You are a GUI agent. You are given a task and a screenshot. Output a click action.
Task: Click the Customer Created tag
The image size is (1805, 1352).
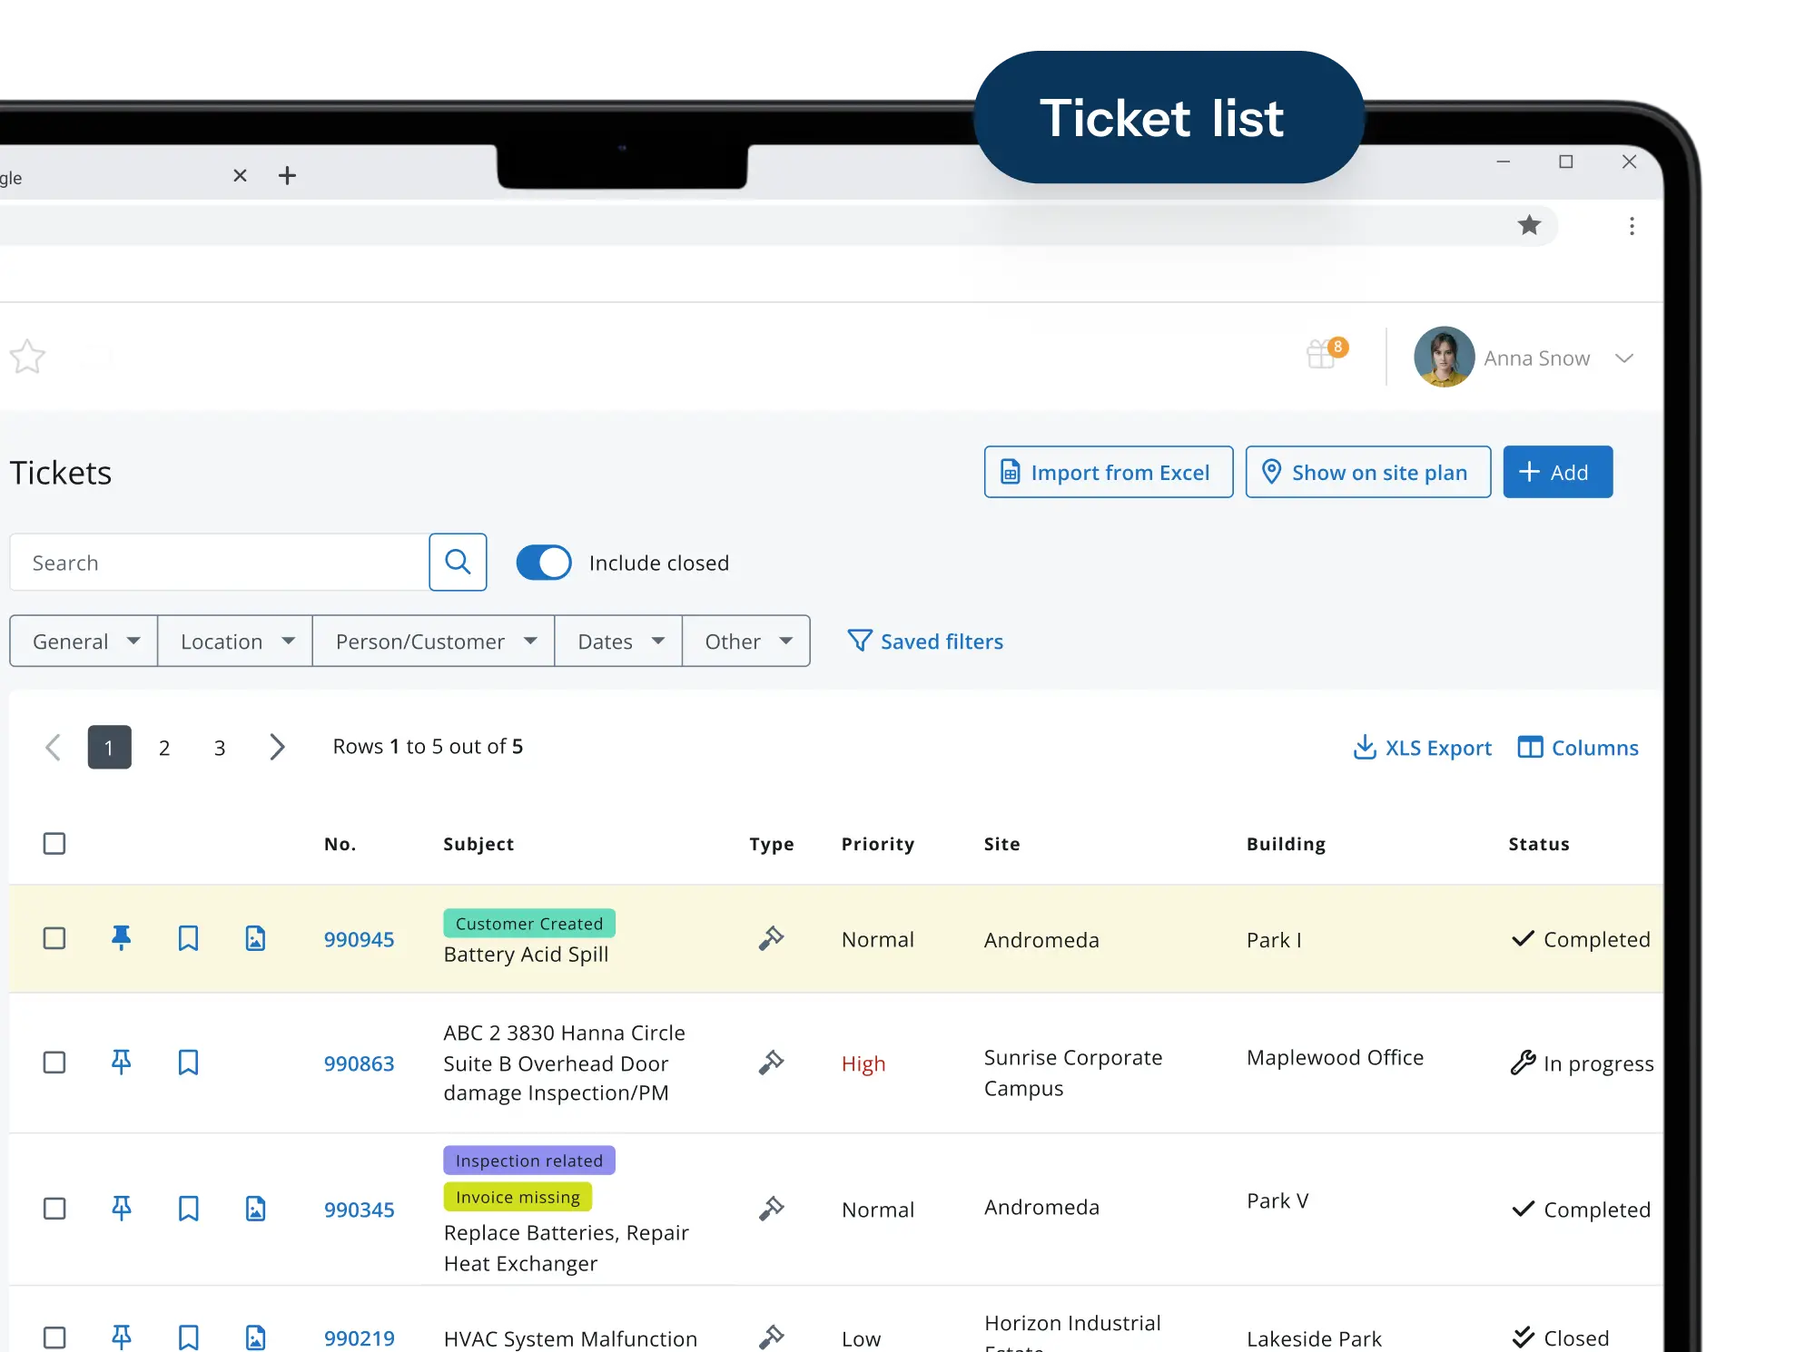(x=529, y=923)
